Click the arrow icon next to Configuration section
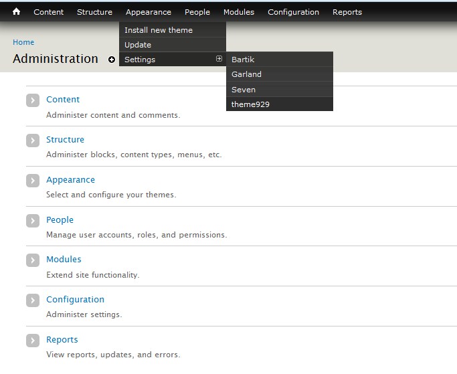The height and width of the screenshot is (374, 457). [x=33, y=300]
